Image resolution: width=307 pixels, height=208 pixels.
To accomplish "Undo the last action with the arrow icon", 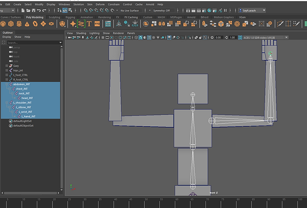I will pos(39,10).
